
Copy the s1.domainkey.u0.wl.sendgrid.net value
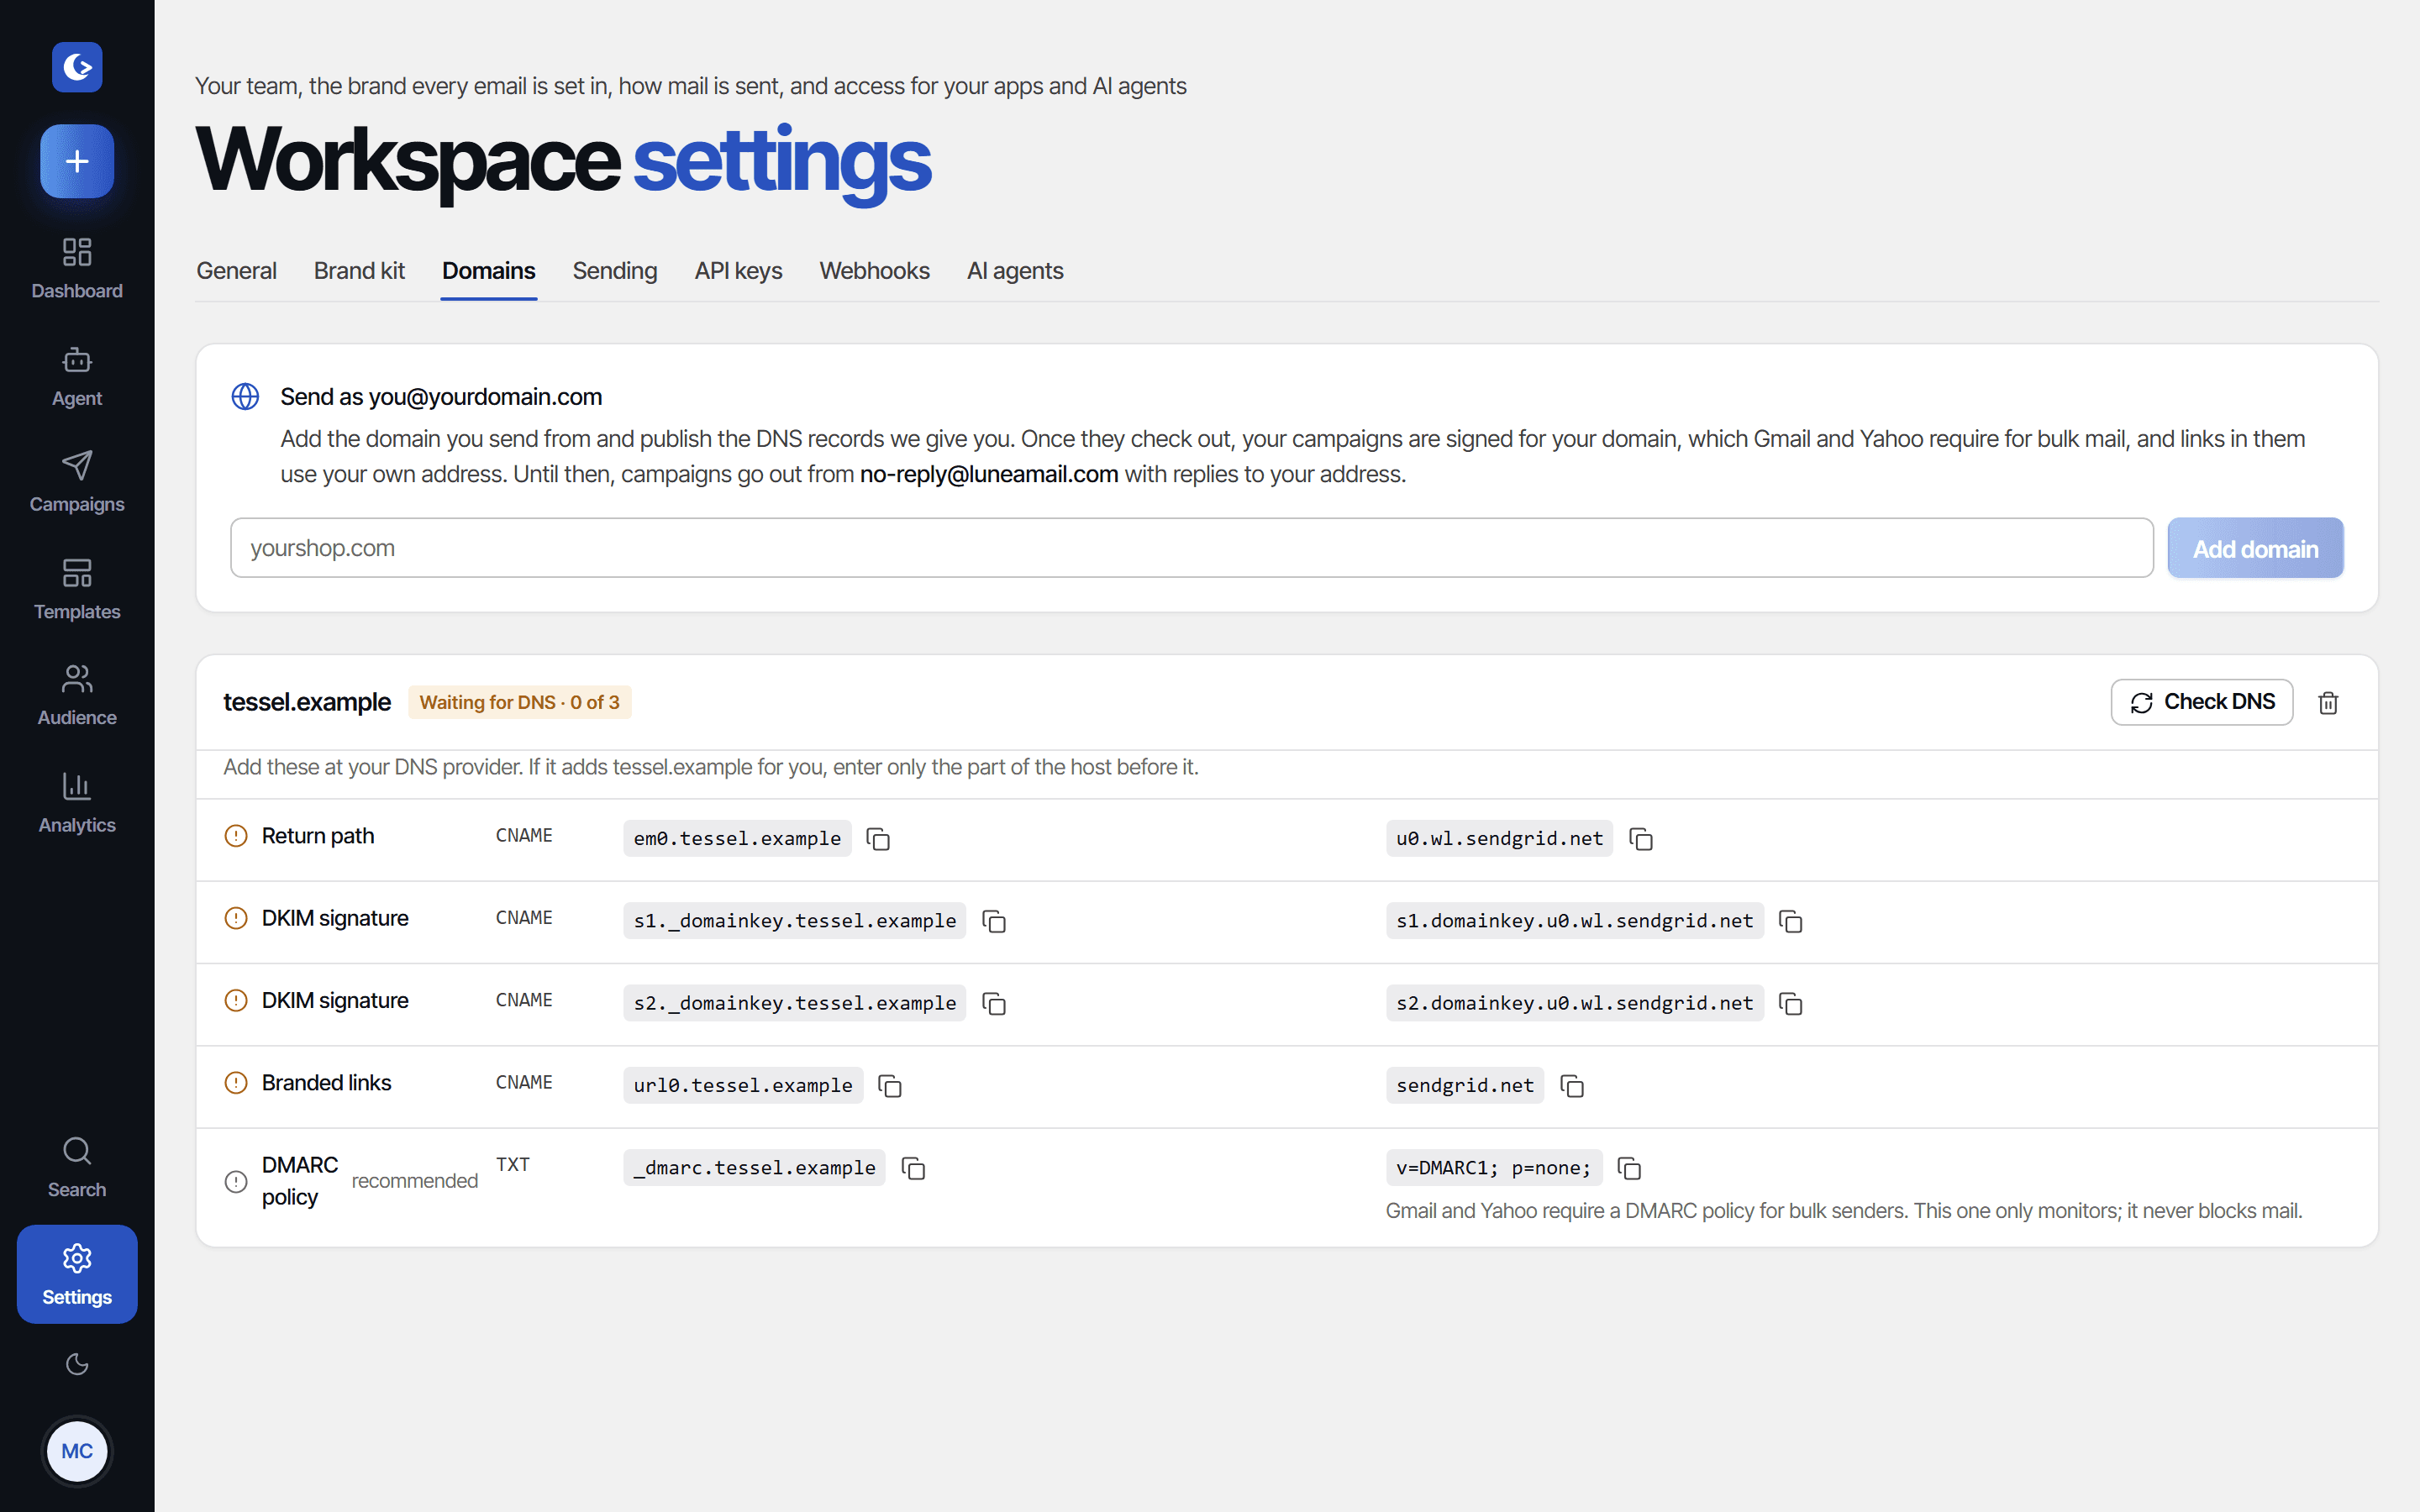point(1791,921)
